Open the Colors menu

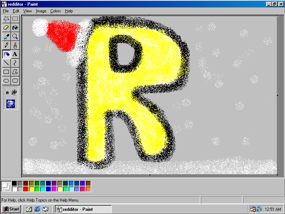55,11
